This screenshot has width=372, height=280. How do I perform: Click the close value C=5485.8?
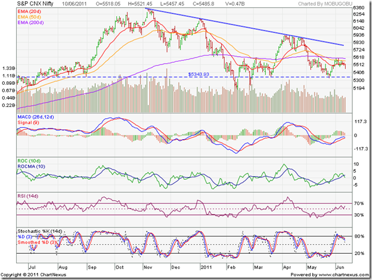coord(203,4)
